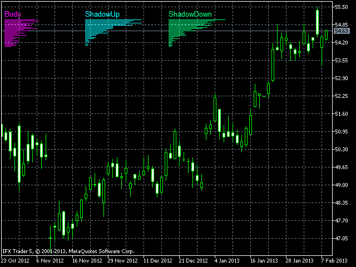
Task: Click the 54.85 price scale label
Action: (342, 24)
